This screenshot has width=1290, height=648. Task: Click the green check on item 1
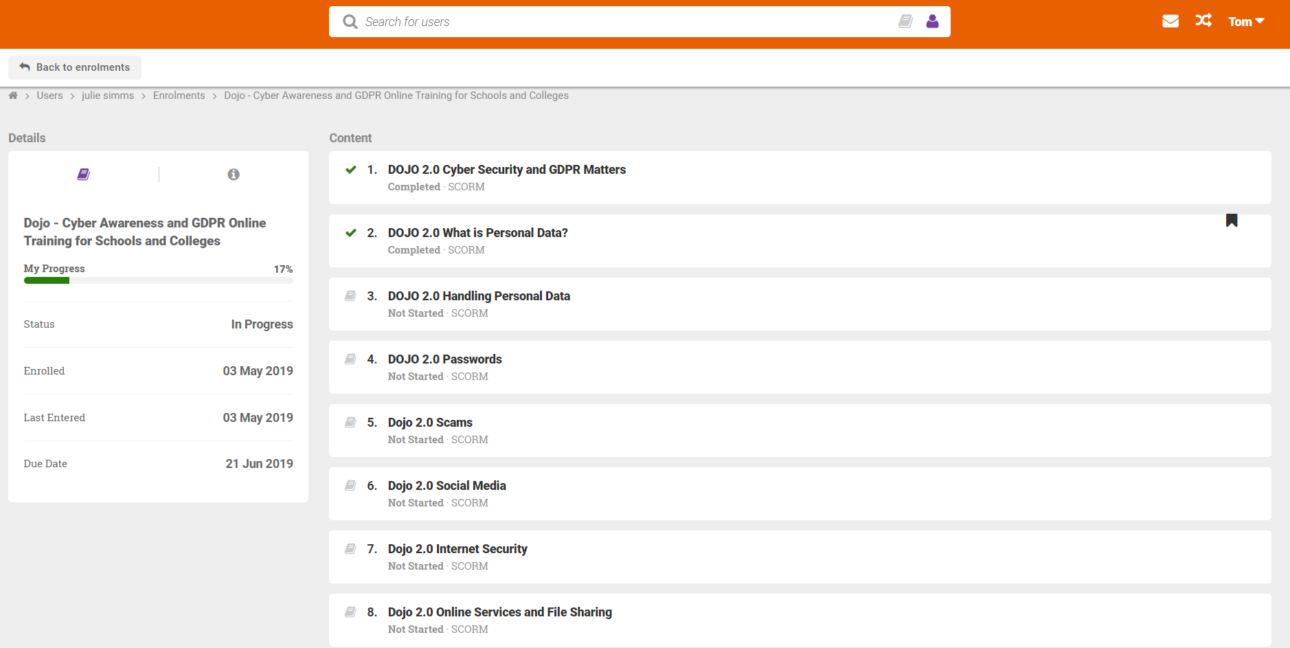tap(351, 170)
